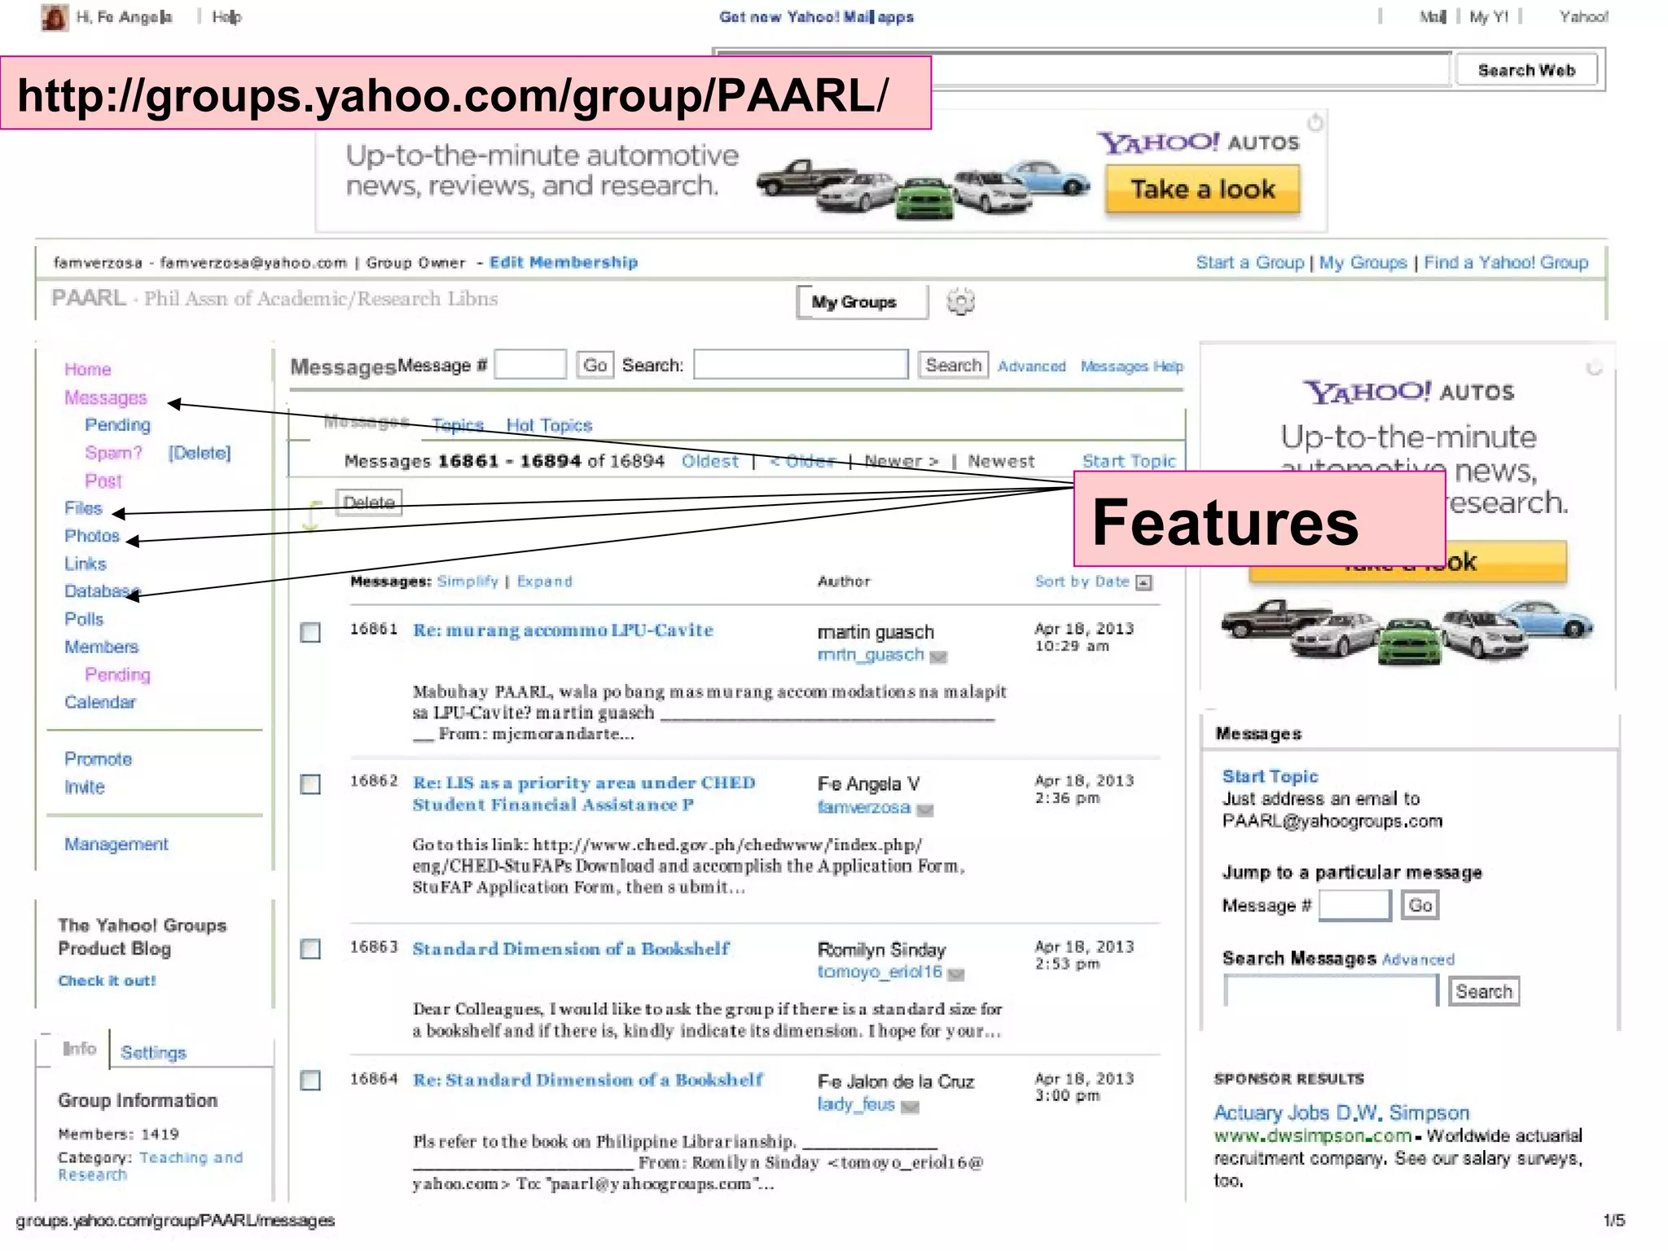Click the Start Topic link in pagination bar
Screen dimensions: 1668x1251
[1129, 461]
